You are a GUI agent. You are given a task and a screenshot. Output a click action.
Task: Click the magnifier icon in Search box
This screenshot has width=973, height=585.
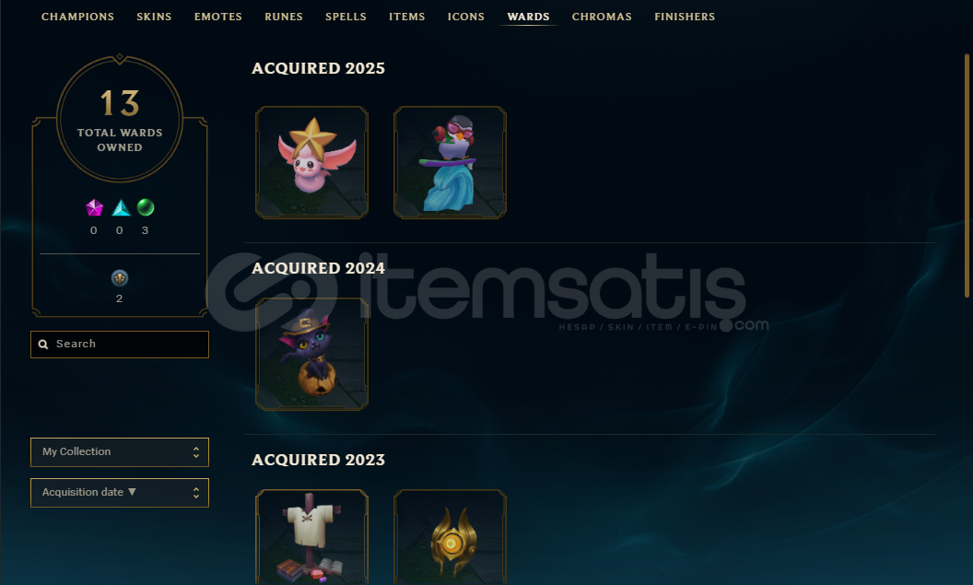point(43,345)
